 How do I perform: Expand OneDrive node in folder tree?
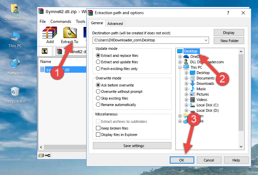(180, 57)
